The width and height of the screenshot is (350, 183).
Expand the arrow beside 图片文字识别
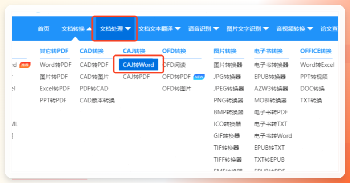coord(266,29)
